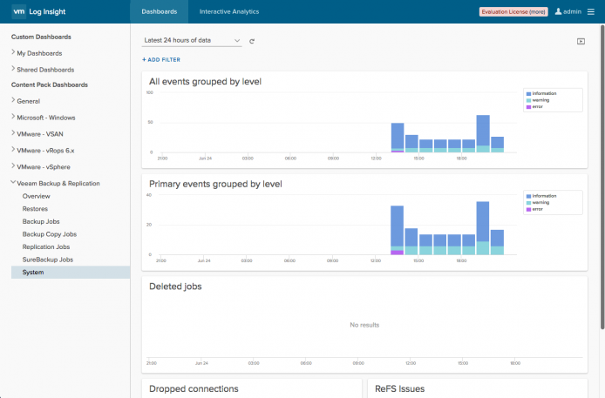
Task: Toggle information legend in Primary events chart
Action: coord(541,196)
